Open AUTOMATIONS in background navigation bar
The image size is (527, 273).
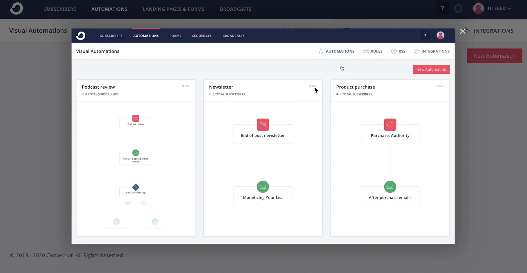tap(109, 9)
